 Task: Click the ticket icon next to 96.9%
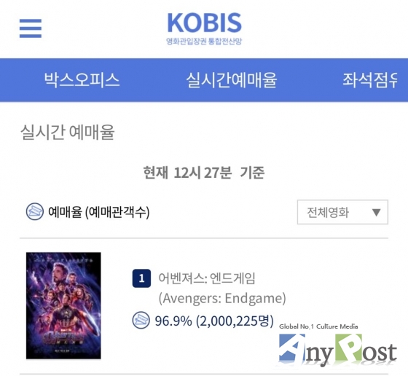(x=141, y=320)
